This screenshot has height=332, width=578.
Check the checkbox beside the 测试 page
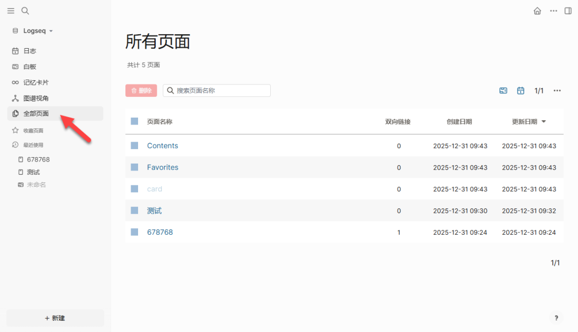(x=134, y=210)
